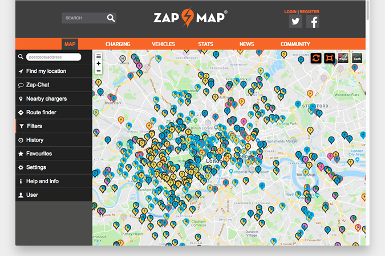Viewport: 385px width, 256px height.
Task: Toggle fullscreen map view
Action: [330, 58]
